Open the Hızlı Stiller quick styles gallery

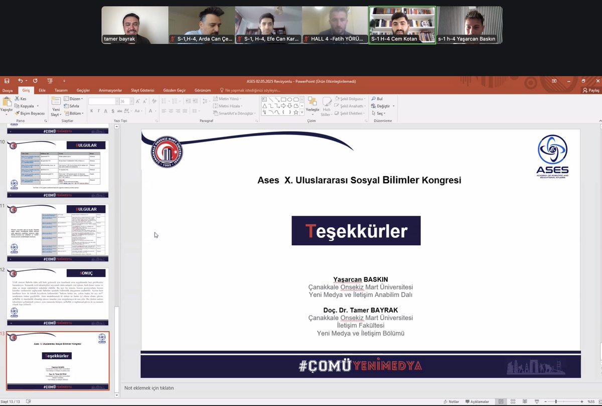327,105
